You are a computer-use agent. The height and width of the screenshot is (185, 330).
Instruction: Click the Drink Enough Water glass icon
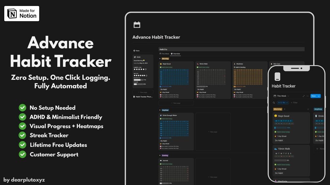161,115
